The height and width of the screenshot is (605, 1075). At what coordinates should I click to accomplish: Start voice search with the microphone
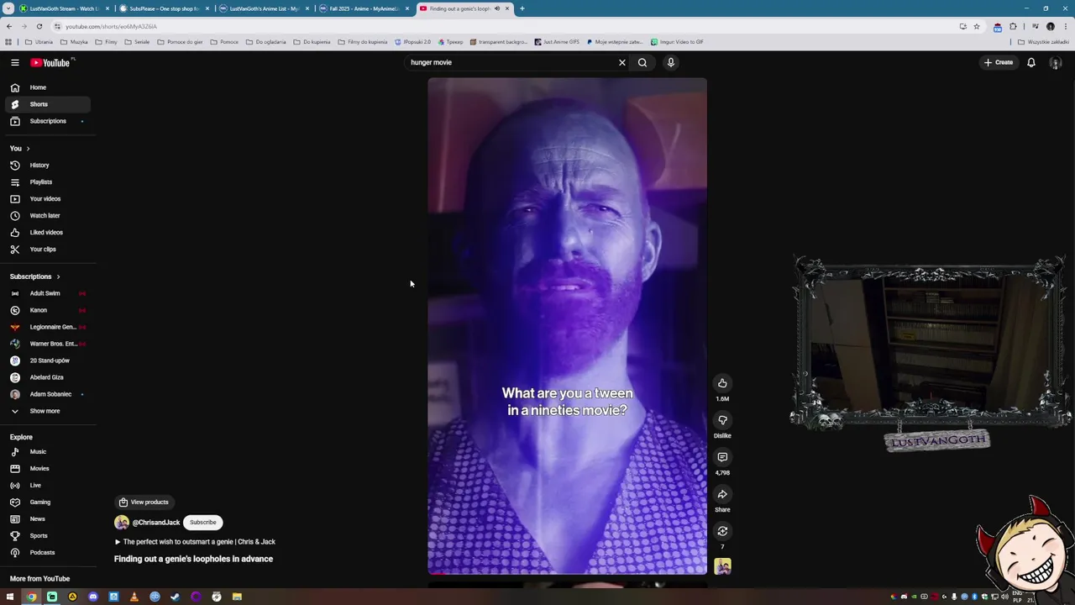pos(671,62)
